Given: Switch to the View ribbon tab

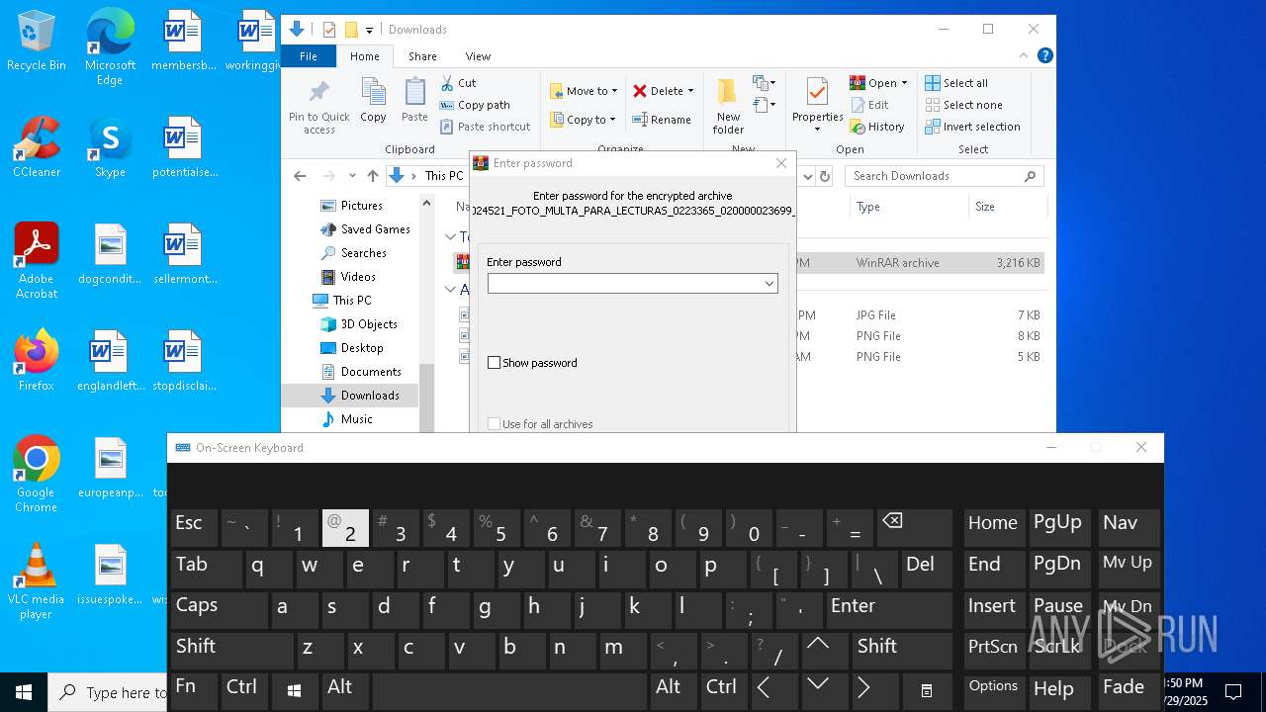Looking at the screenshot, I should click(478, 56).
